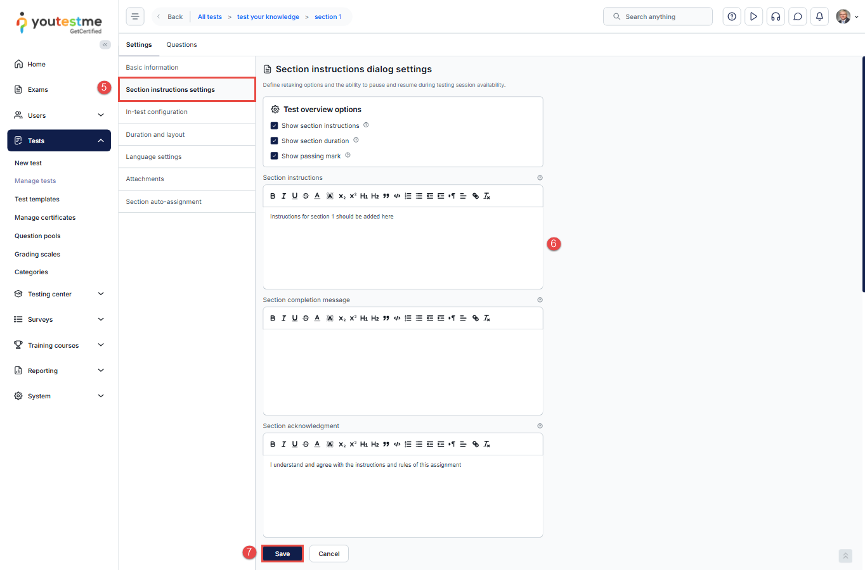Click the Save button
This screenshot has height=570, width=865.
282,554
